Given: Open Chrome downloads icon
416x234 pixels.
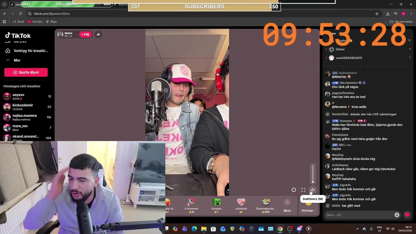Looking at the screenshot, I should [388, 14].
